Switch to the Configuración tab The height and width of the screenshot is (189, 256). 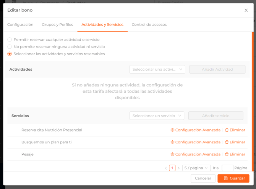[x=20, y=25]
